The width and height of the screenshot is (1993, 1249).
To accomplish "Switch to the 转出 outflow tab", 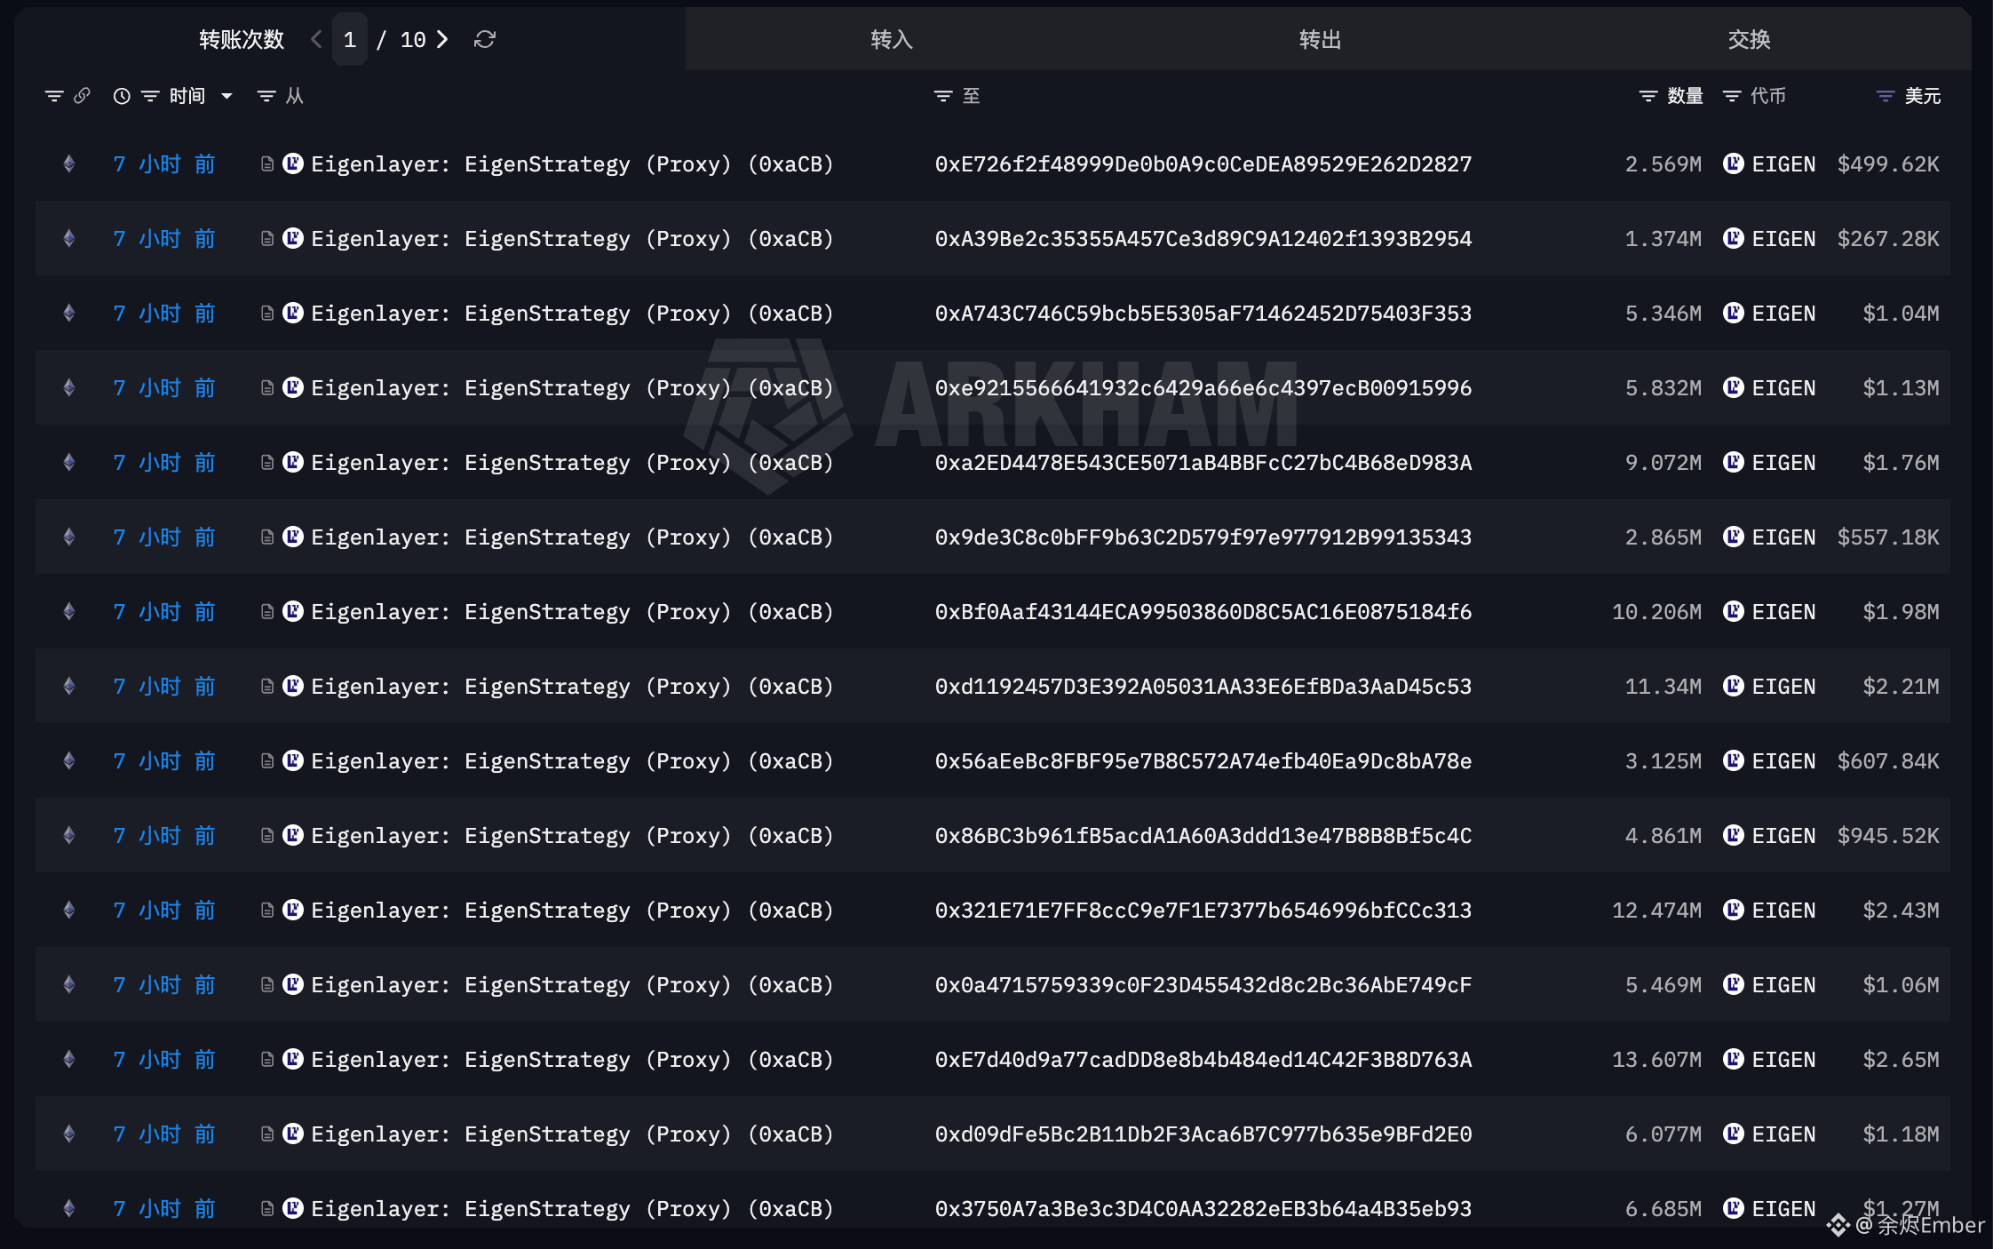I will [1320, 39].
